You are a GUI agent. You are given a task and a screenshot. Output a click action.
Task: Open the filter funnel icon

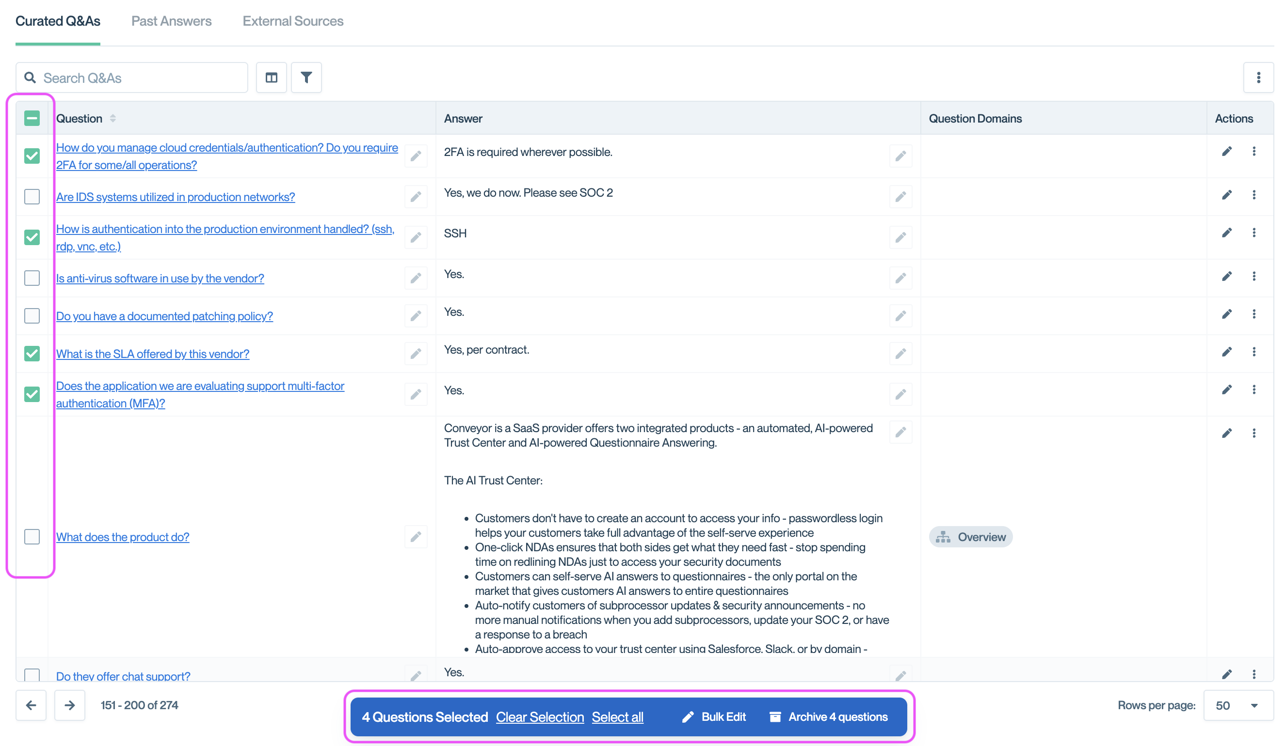pyautogui.click(x=306, y=78)
